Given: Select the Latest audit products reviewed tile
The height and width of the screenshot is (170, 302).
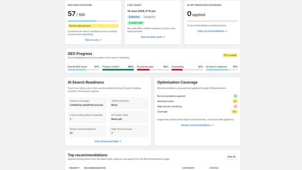Looking at the screenshot, I should (87, 117).
